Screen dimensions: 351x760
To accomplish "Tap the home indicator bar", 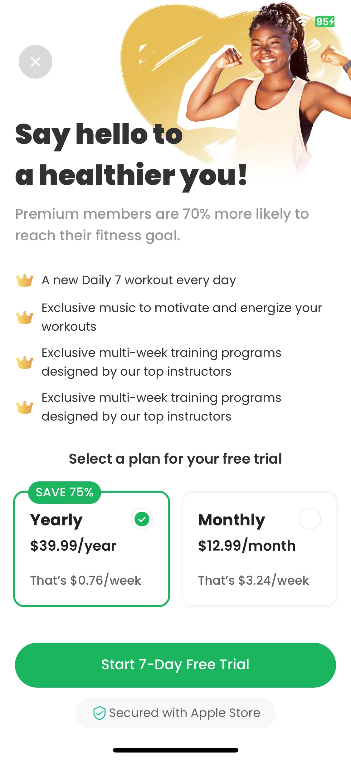I will (x=175, y=750).
